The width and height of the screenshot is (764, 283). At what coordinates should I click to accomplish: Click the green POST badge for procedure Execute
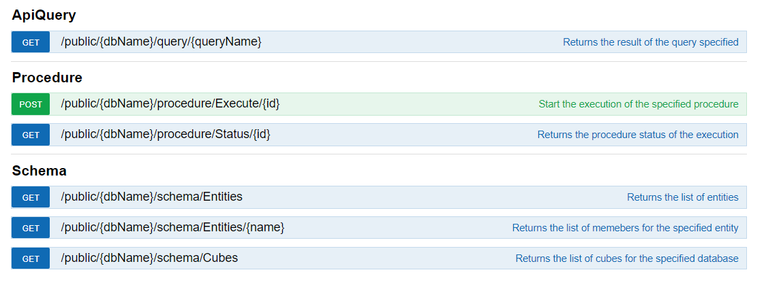coord(31,104)
